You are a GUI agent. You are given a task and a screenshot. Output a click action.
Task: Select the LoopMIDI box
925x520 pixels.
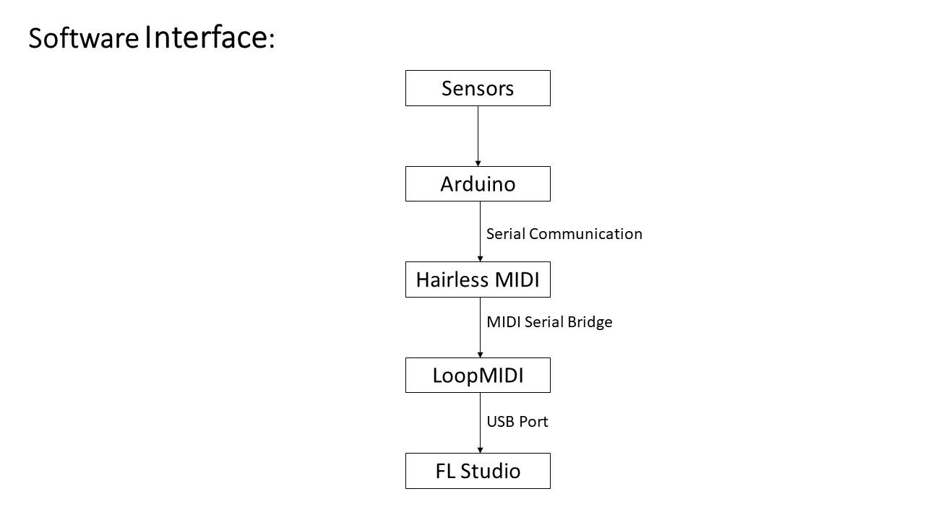click(x=478, y=375)
